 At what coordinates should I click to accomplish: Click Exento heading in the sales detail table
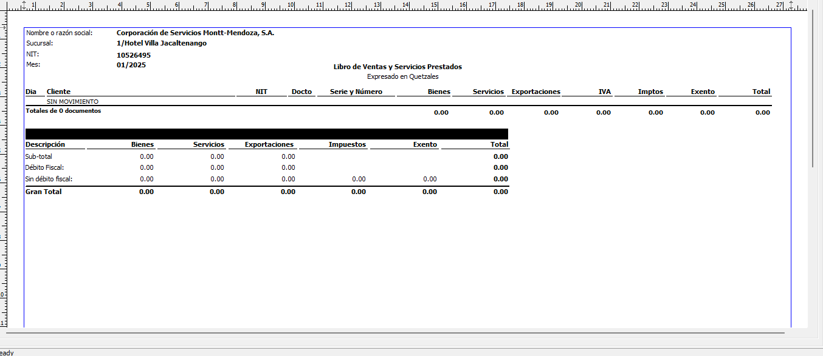point(703,92)
